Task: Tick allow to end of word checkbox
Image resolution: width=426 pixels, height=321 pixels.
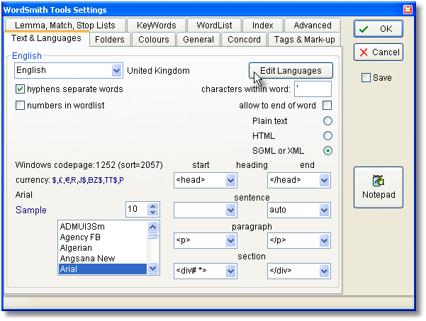Action: pyautogui.click(x=327, y=106)
